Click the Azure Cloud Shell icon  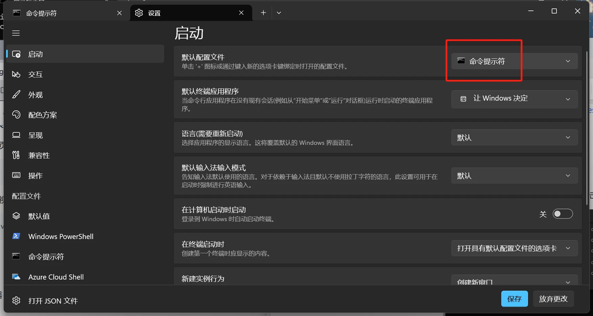(16, 277)
